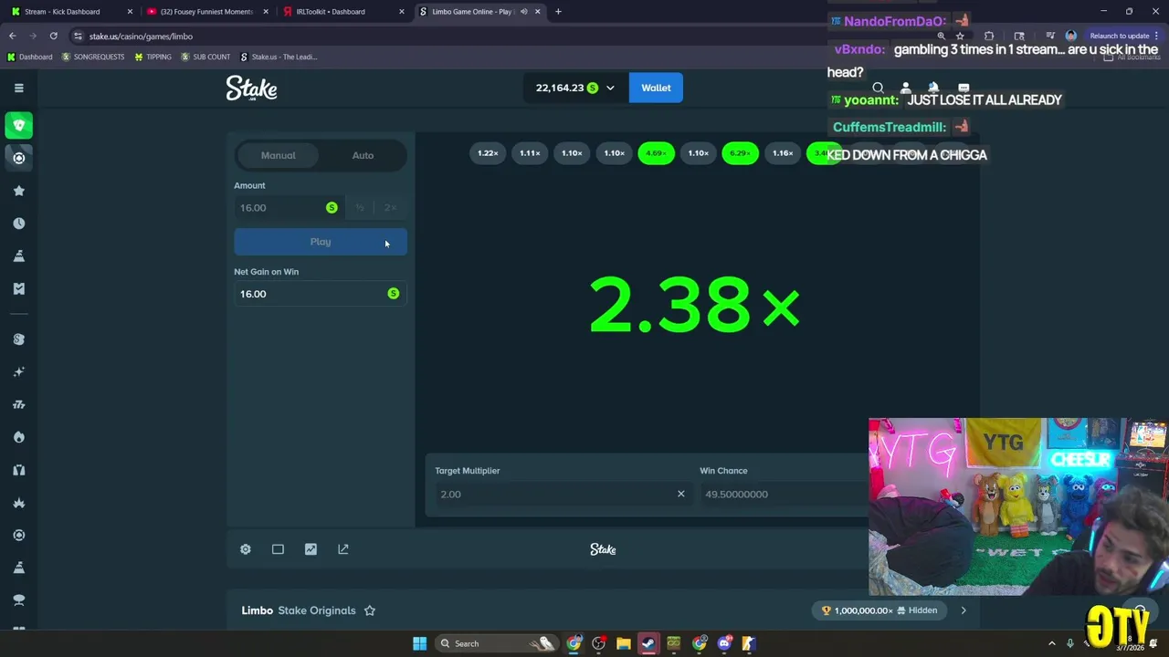Screen dimensions: 1169x657
Task: Clear the Target Multiplier with X
Action: (680, 494)
